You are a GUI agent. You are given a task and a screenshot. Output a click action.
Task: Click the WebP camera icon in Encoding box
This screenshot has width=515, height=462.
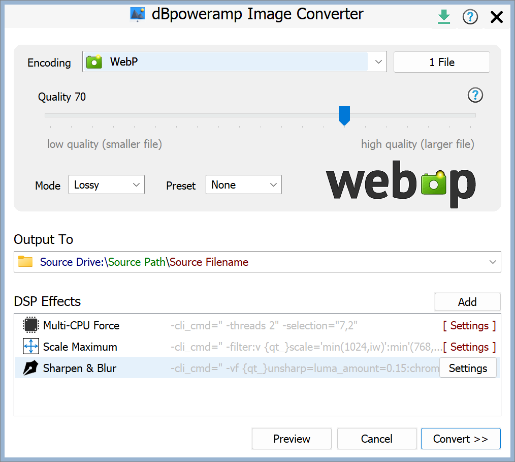(94, 62)
